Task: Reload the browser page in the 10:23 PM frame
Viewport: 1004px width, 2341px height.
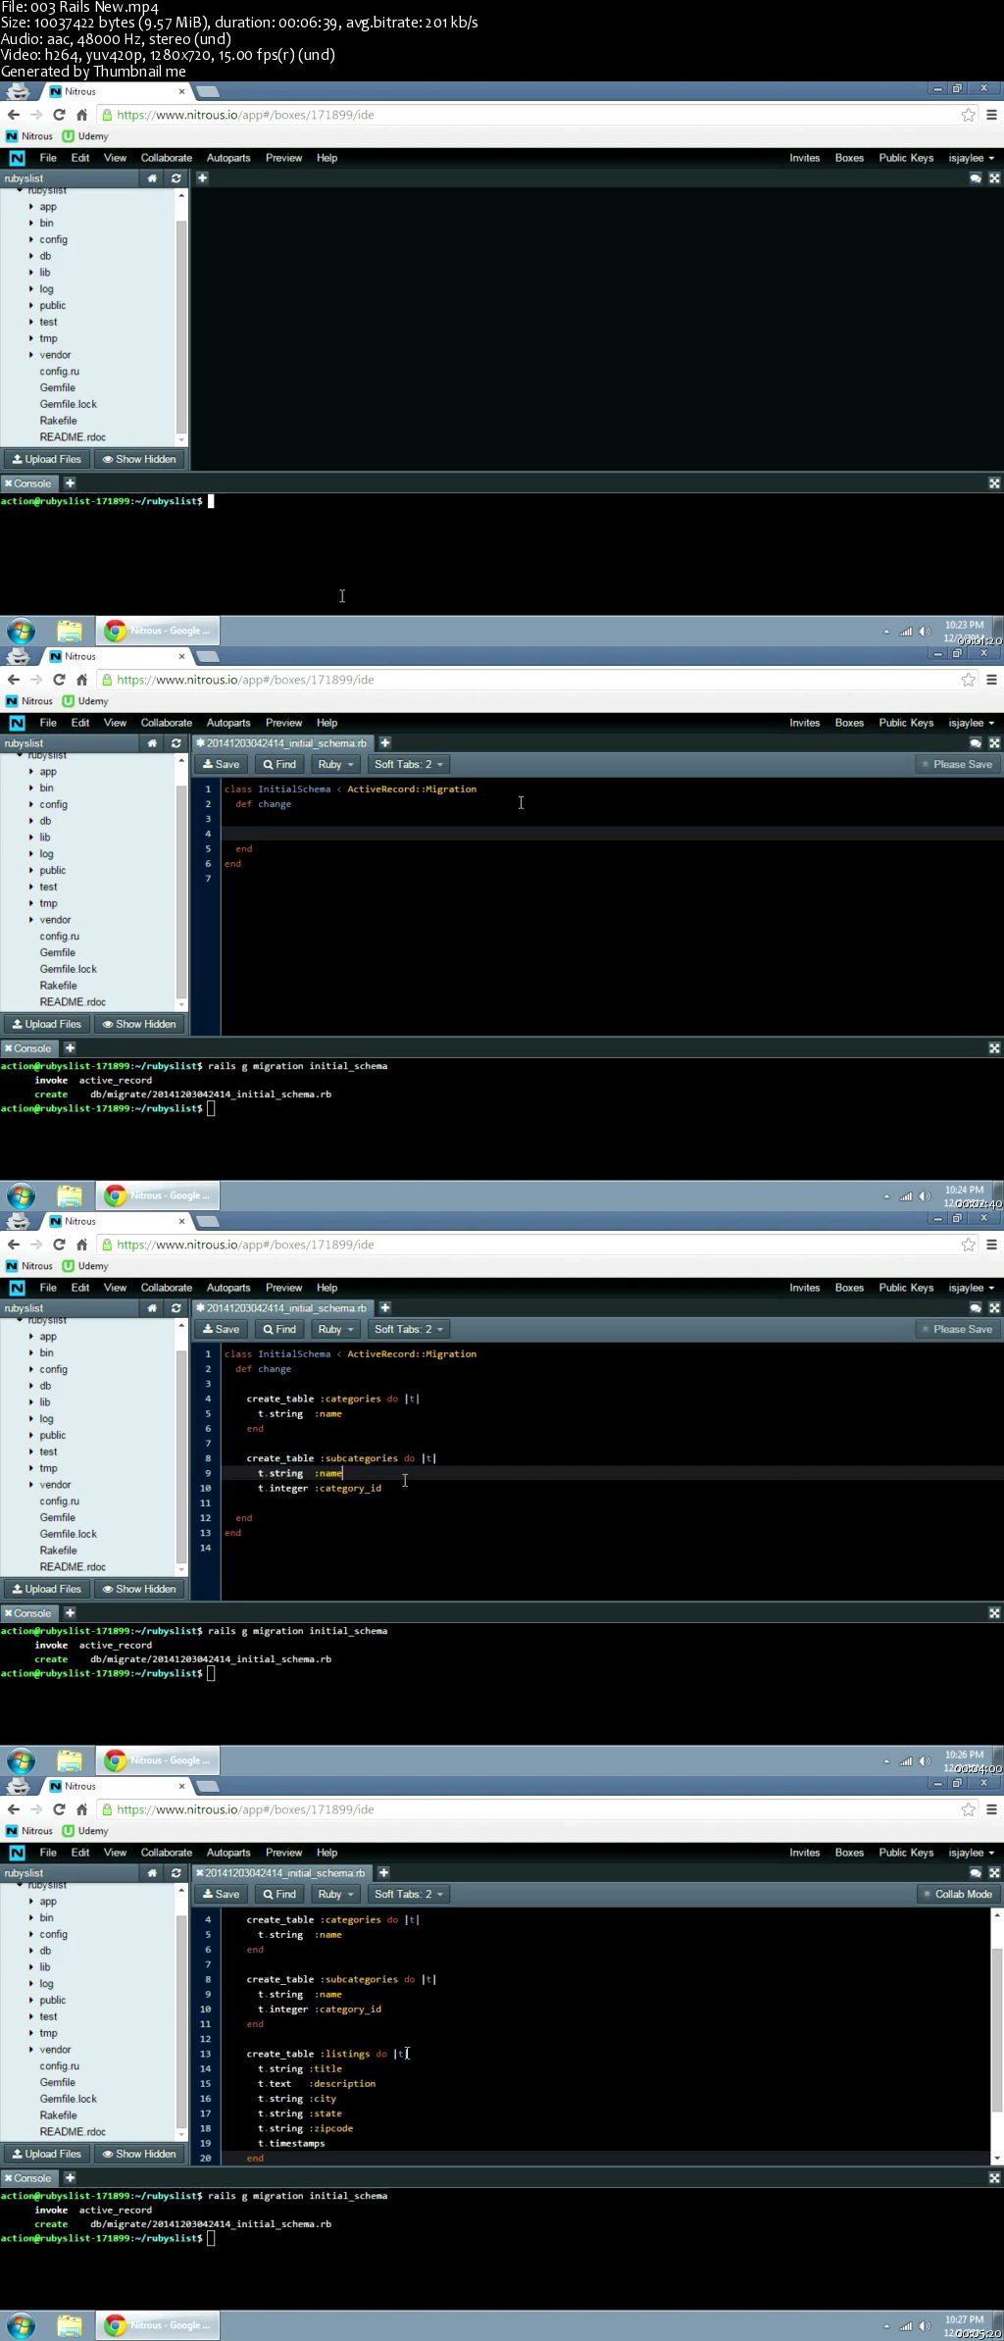Action: [x=59, y=115]
